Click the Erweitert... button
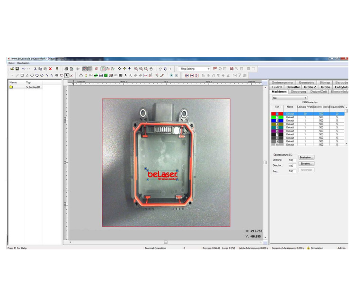Screen dimensions: 355x284 tap(306, 163)
